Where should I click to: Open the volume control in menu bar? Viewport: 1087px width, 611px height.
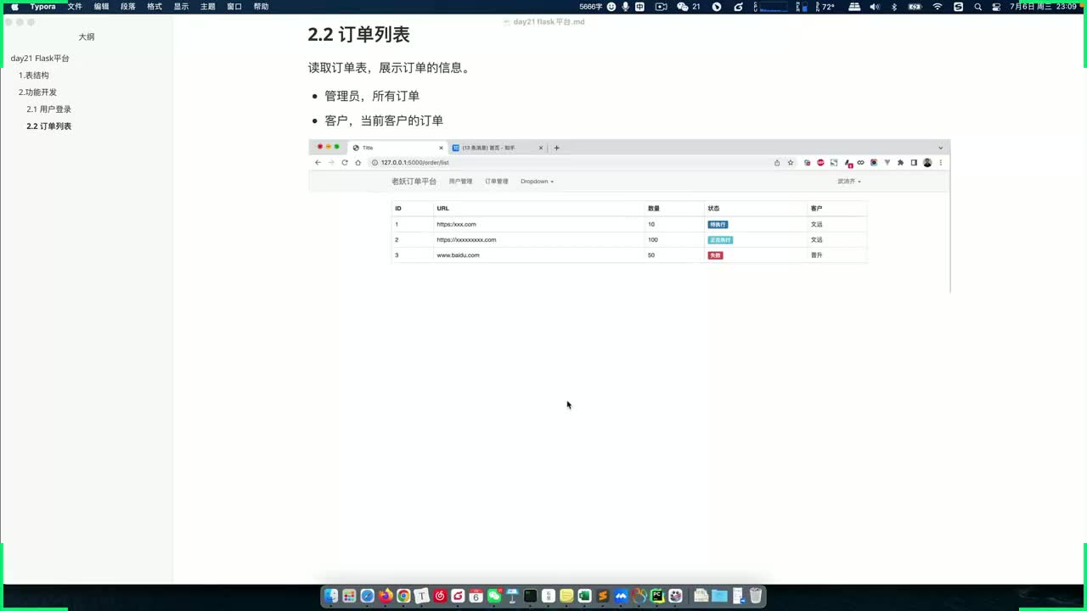[875, 7]
